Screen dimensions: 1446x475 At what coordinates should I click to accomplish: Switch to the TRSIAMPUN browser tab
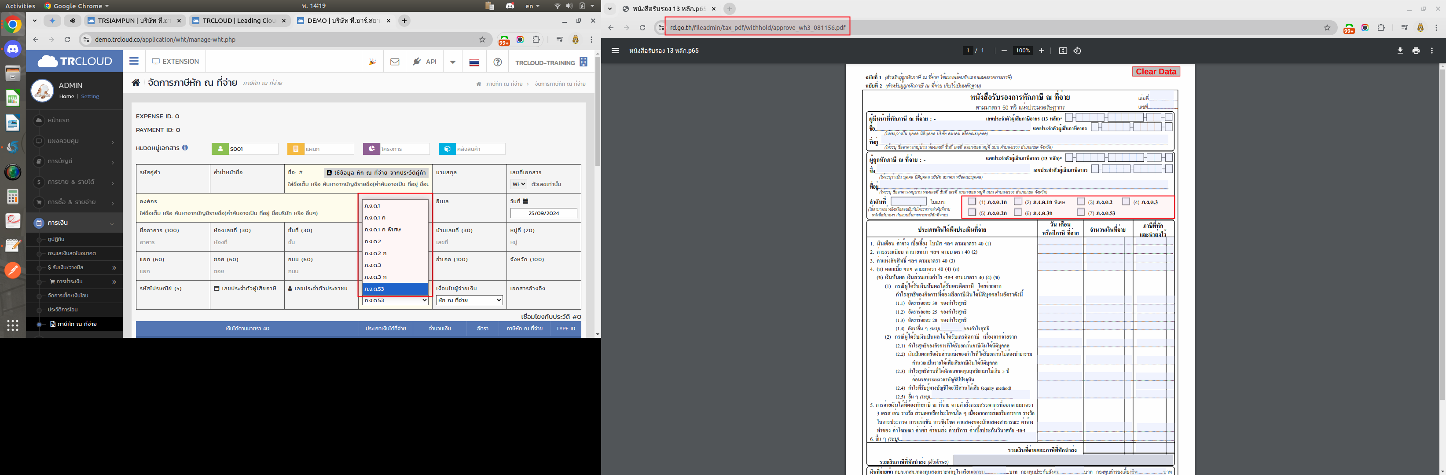coord(135,21)
